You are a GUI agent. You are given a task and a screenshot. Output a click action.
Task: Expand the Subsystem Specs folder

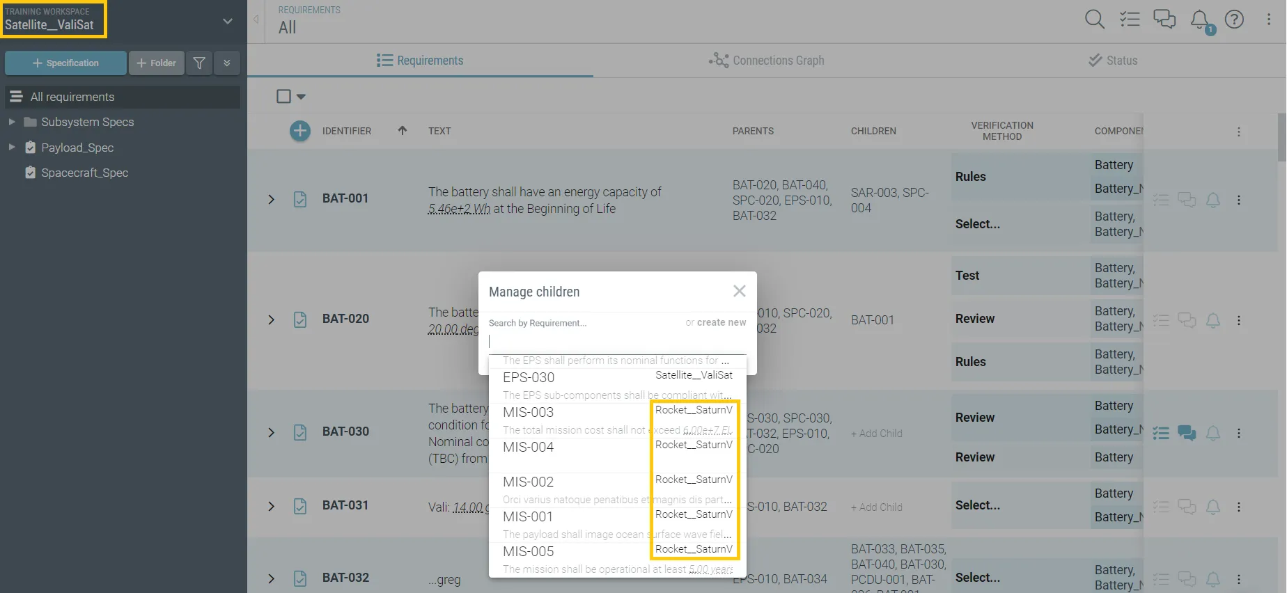point(12,122)
